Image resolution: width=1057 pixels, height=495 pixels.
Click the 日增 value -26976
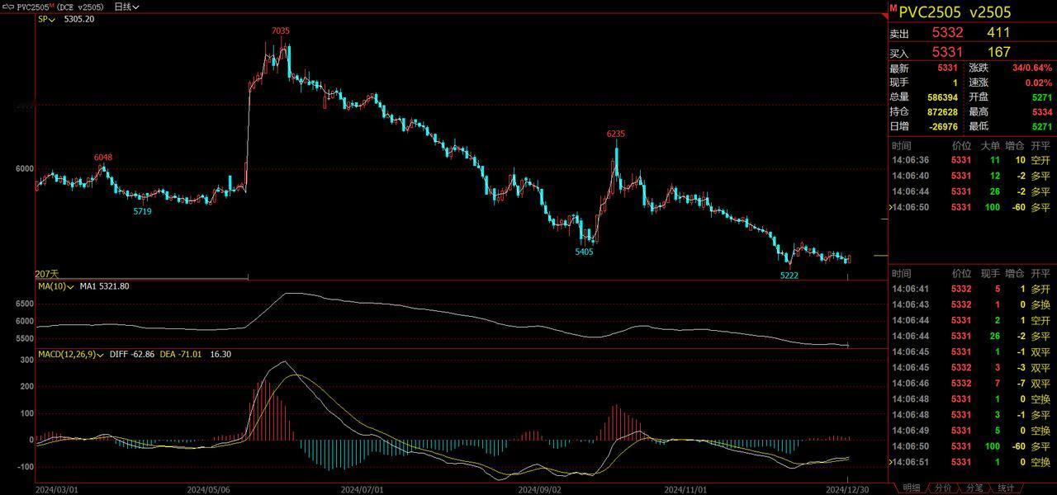(944, 126)
